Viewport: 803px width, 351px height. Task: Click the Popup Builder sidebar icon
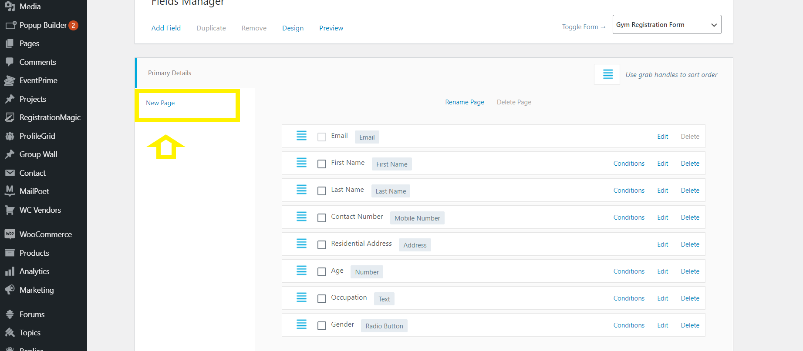10,25
